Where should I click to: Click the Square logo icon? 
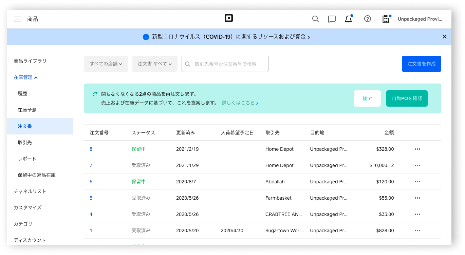[229, 18]
